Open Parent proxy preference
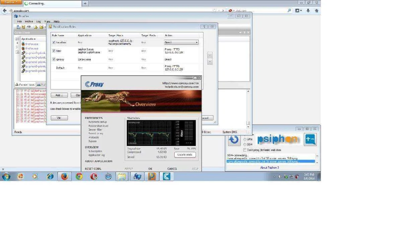Image resolution: width=401 pixels, height=226 pixels. pos(96,133)
